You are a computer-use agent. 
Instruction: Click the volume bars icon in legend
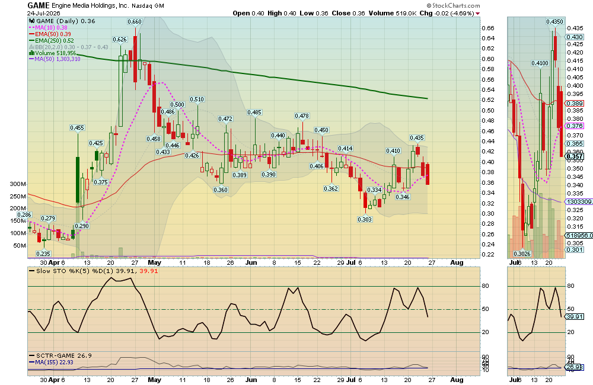click(x=32, y=53)
